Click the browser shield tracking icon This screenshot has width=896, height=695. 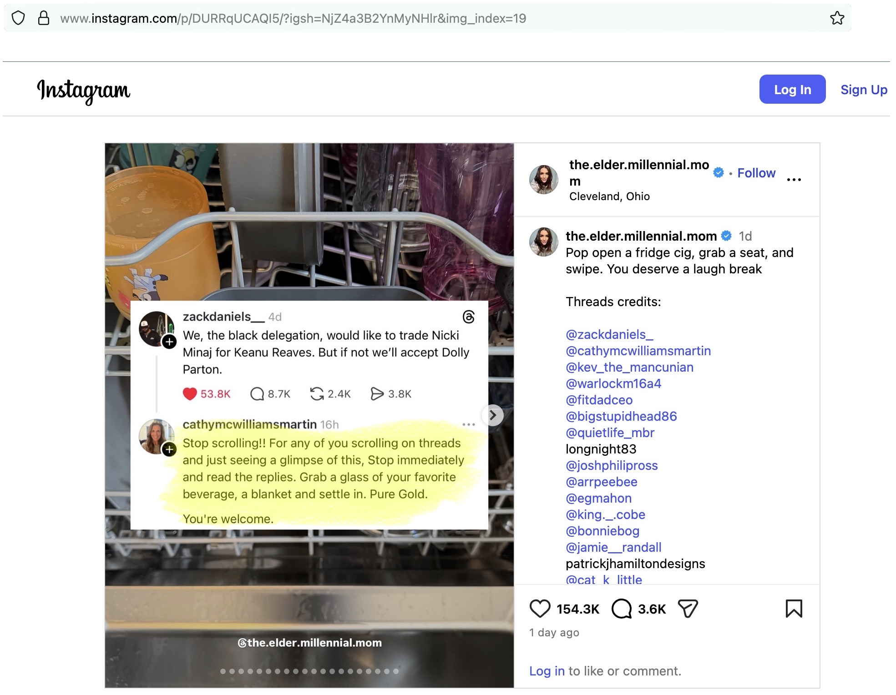coord(18,18)
